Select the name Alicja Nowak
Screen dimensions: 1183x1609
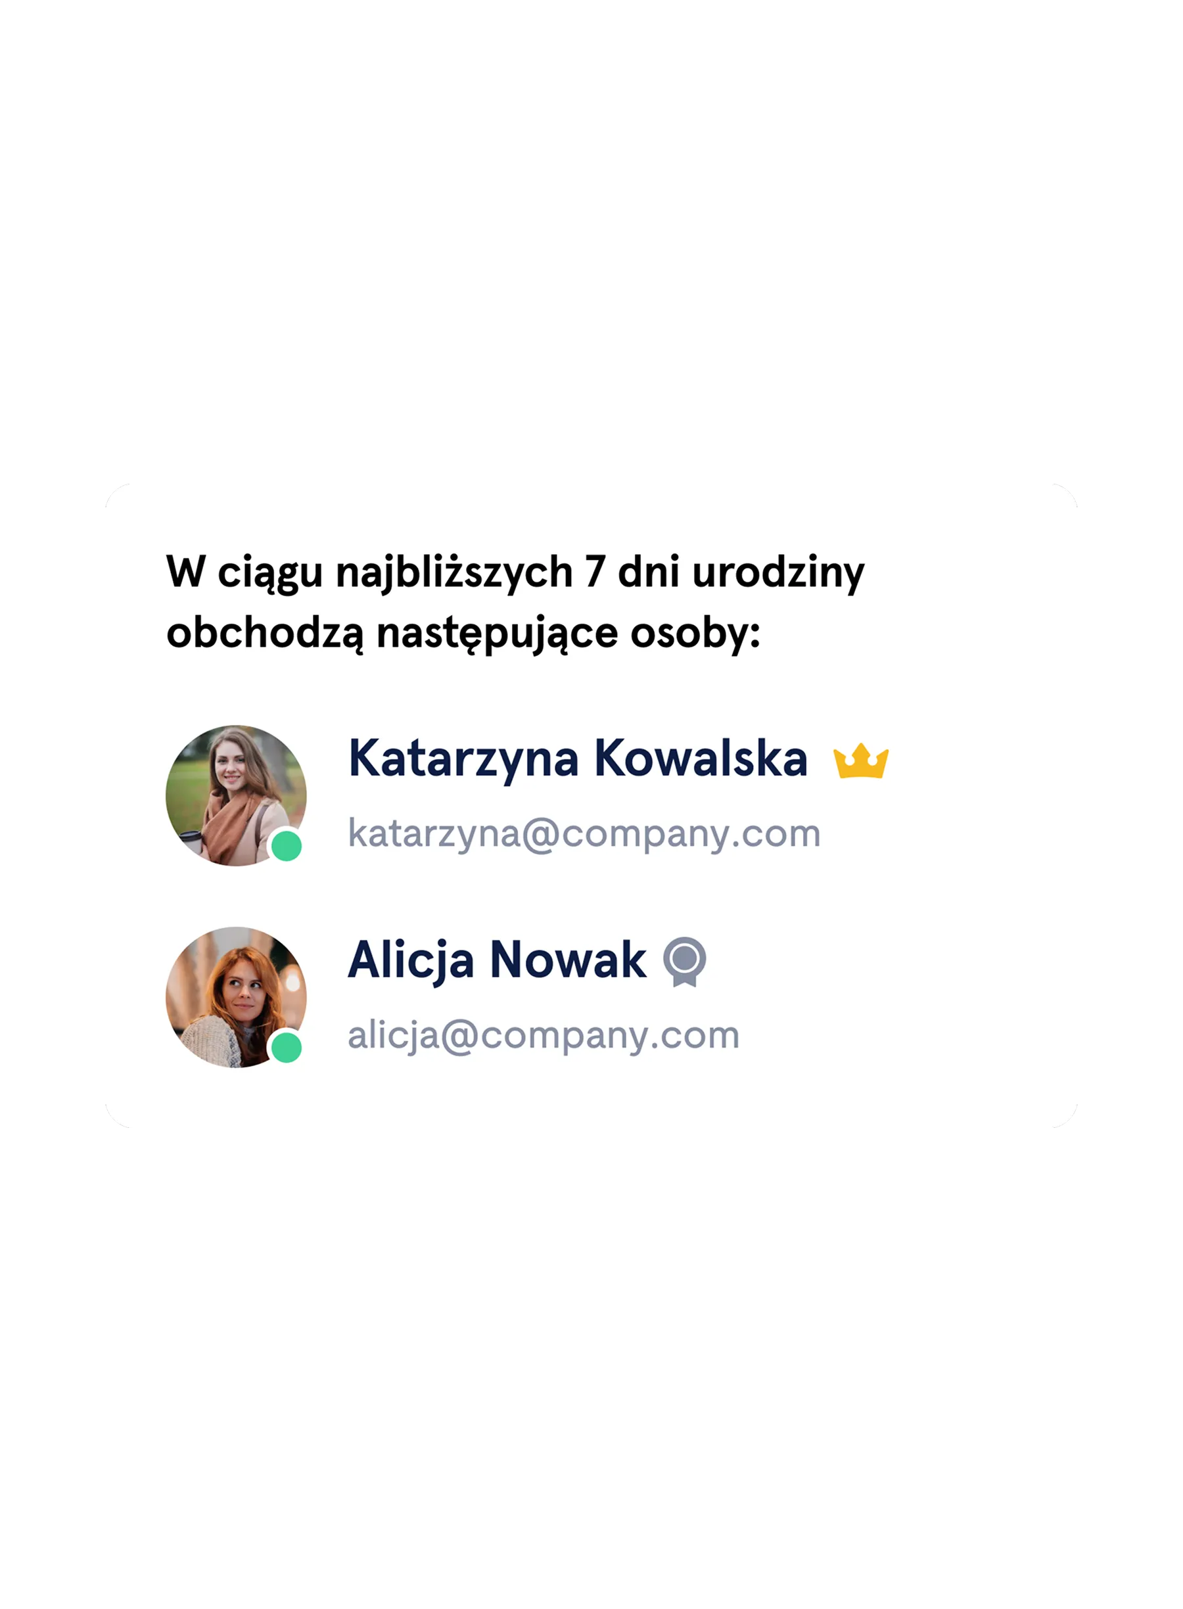497,960
